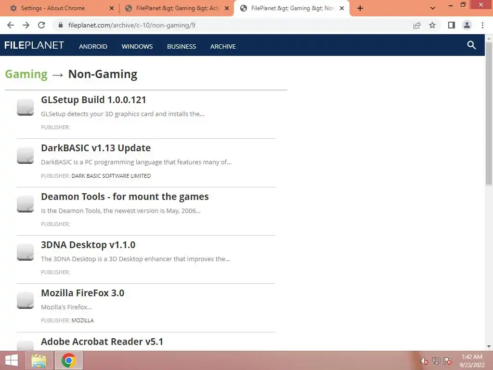Click the scrollbar up arrow
Image resolution: width=493 pixels, height=370 pixels.
coord(489,38)
